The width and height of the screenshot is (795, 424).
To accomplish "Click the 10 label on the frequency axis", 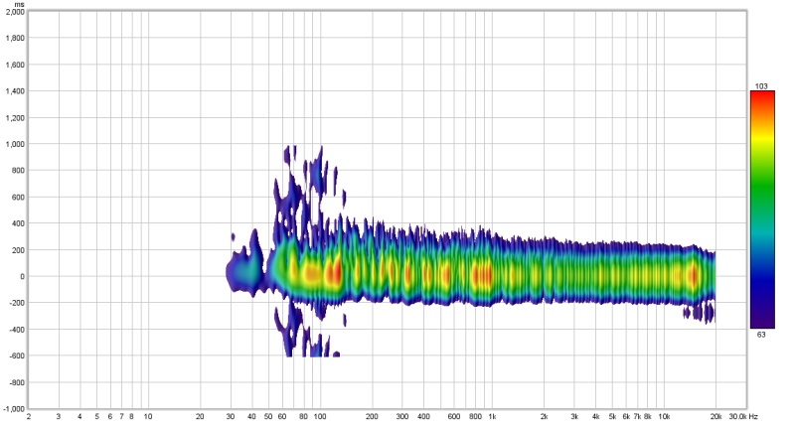I will 147,416.
